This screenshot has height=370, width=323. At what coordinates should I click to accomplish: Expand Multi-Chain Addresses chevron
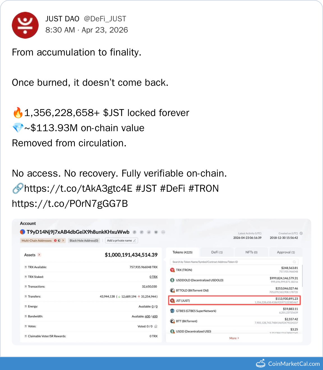click(63, 240)
